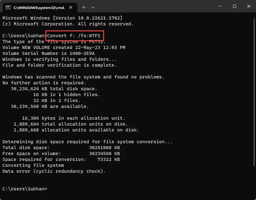Viewport: 256px width, 200px height.
Task: Click 'Determining disk space required' line
Action: point(88,142)
